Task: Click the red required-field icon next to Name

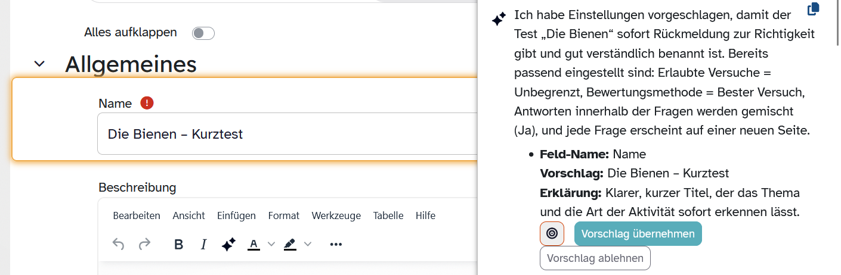Action: (147, 103)
